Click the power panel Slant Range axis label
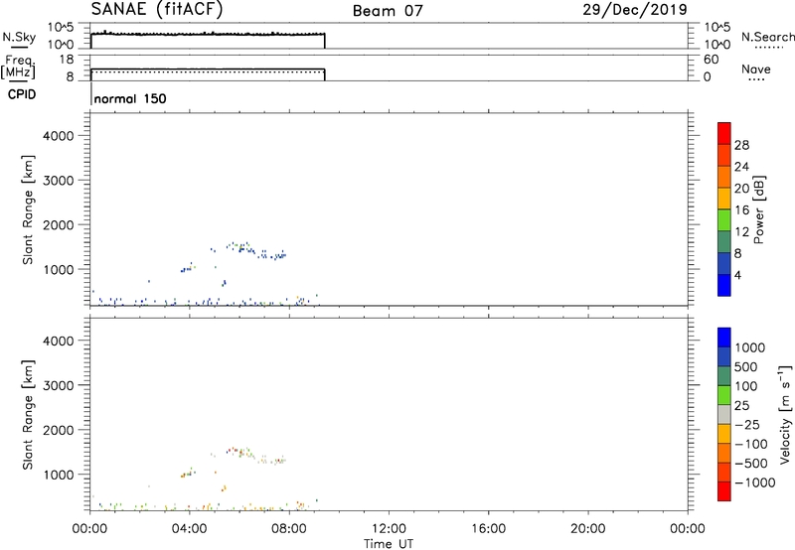The height and width of the screenshot is (550, 795). (28, 209)
